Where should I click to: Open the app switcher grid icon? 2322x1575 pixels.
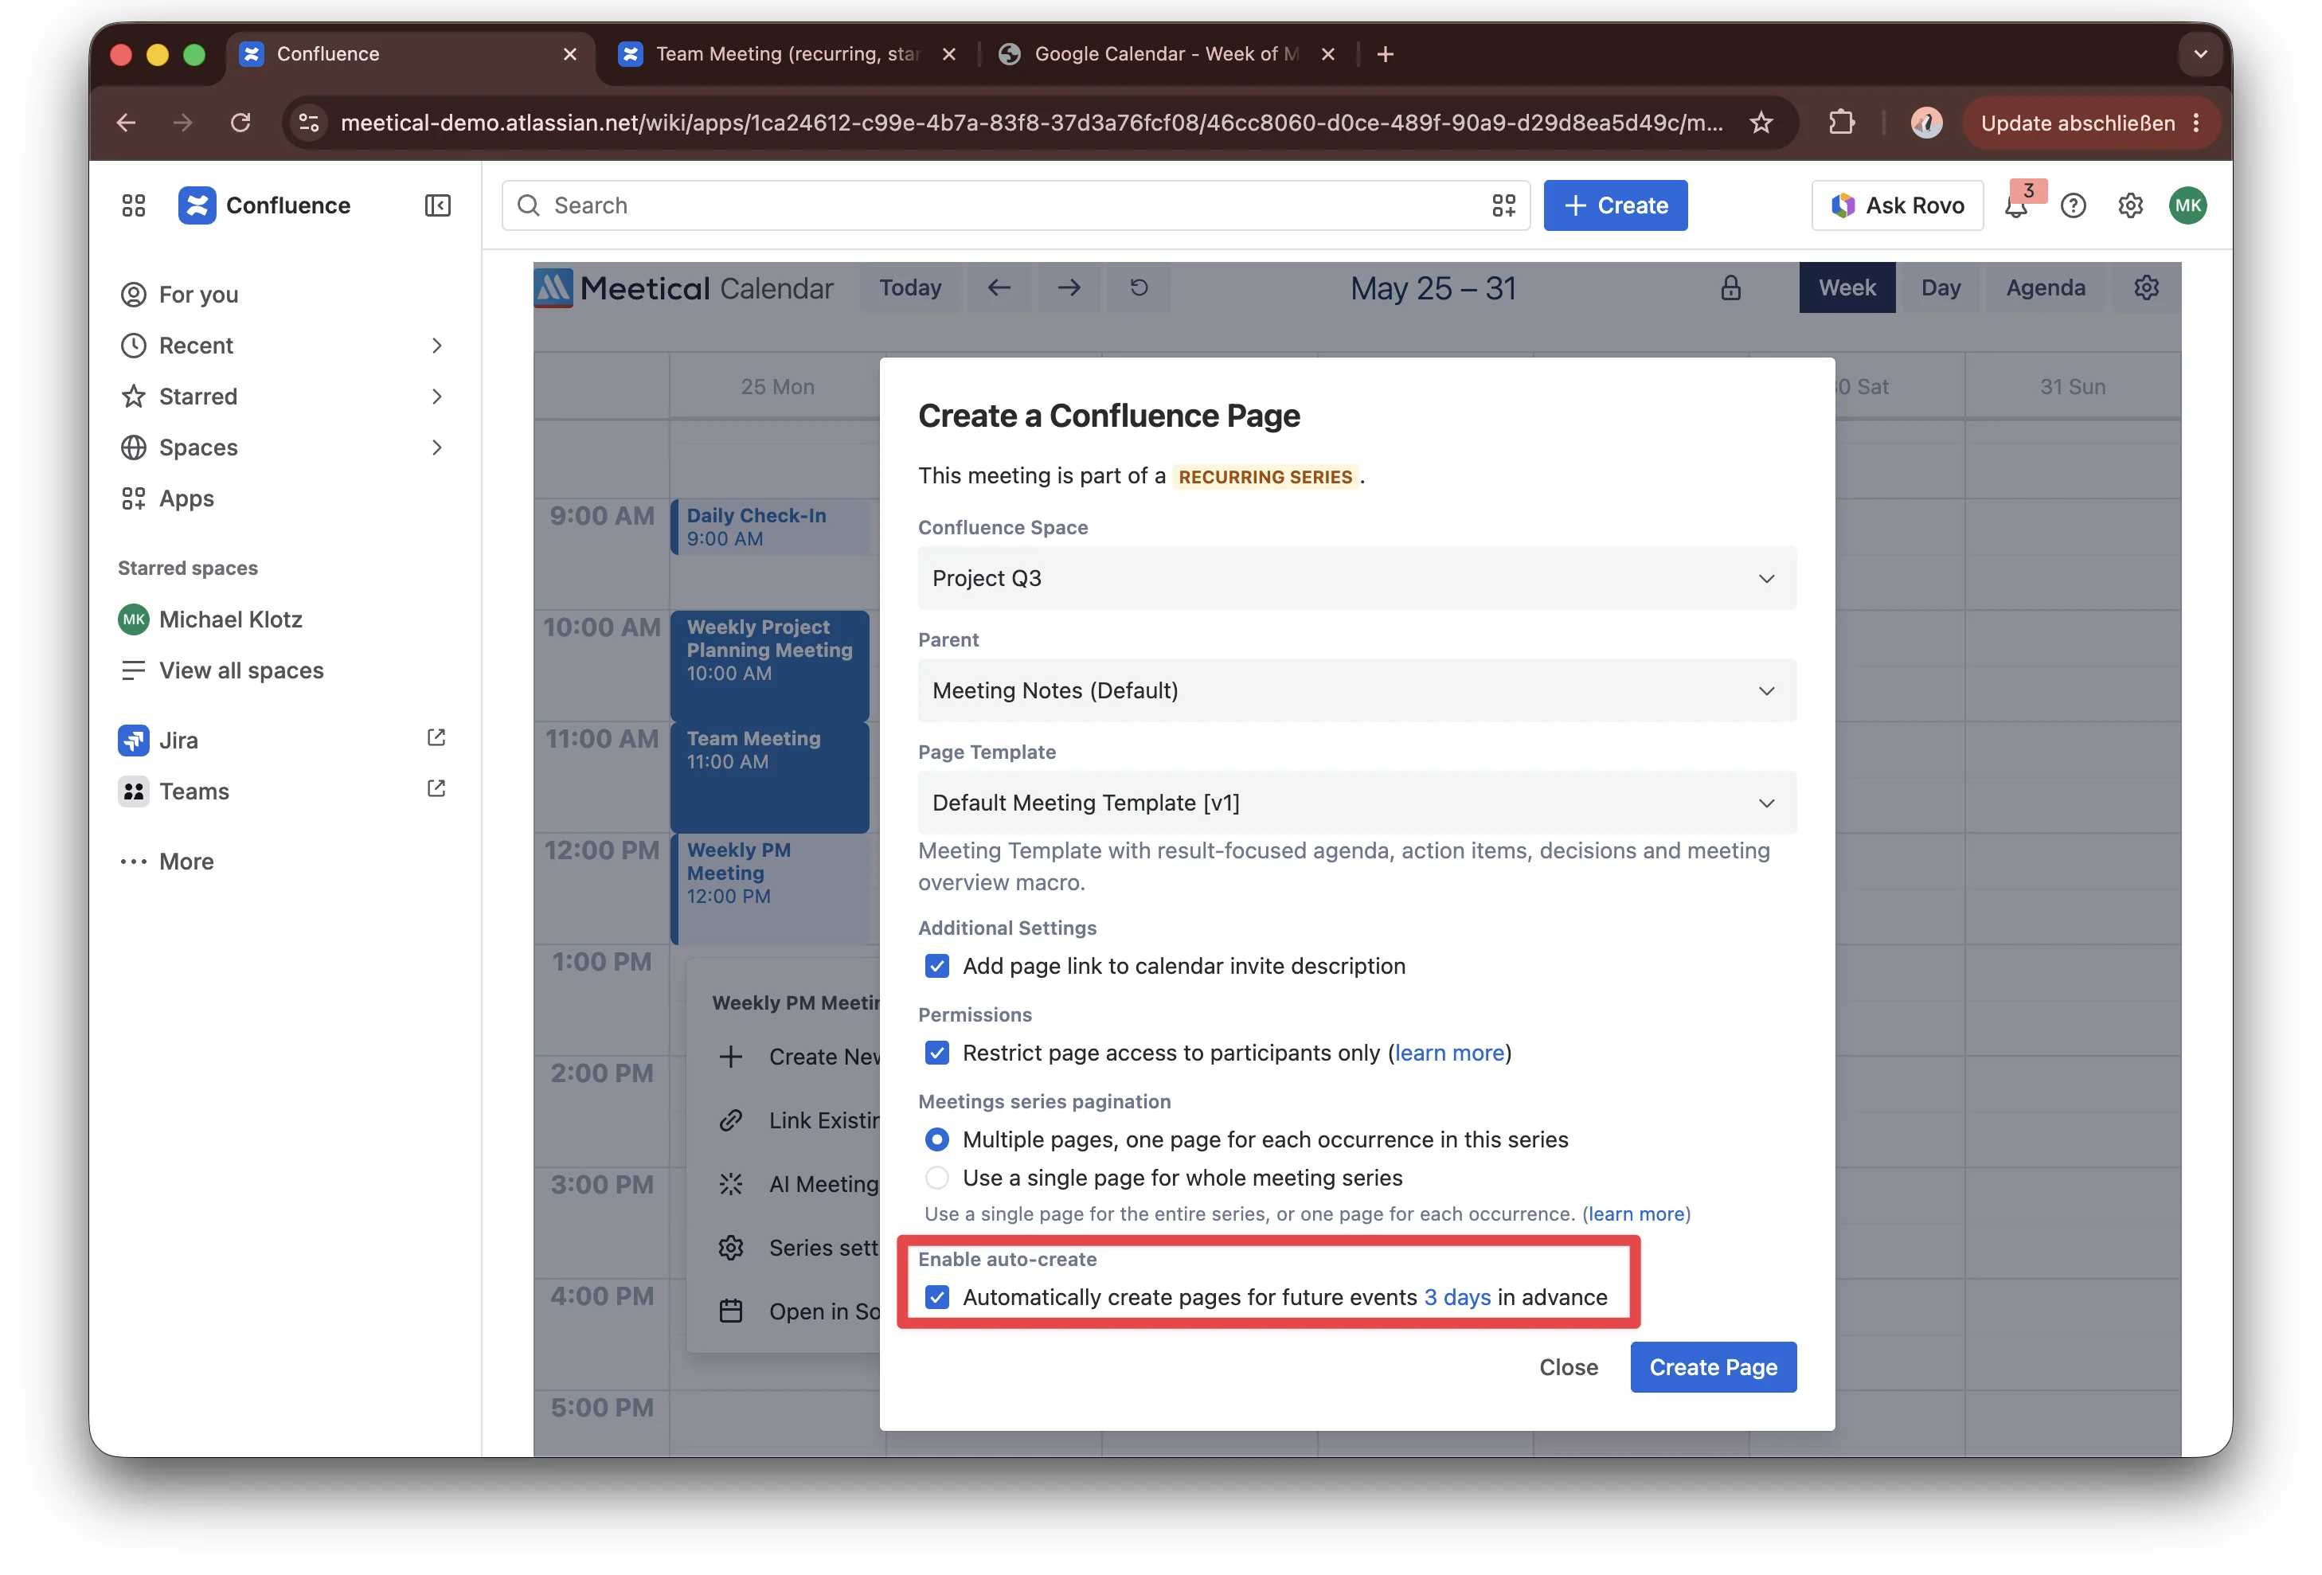pyautogui.click(x=134, y=206)
